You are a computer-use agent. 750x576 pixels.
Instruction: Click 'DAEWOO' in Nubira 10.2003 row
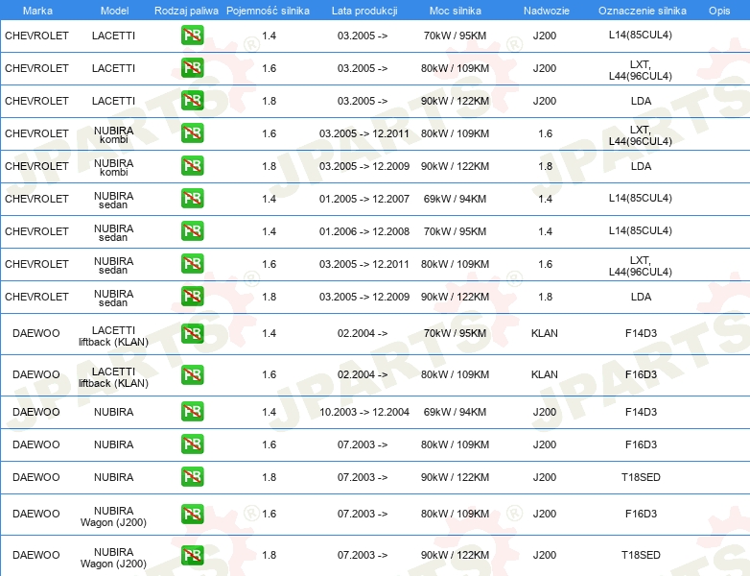[36, 412]
